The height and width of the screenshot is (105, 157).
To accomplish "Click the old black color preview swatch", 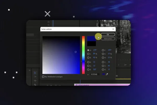I will 91,44.
